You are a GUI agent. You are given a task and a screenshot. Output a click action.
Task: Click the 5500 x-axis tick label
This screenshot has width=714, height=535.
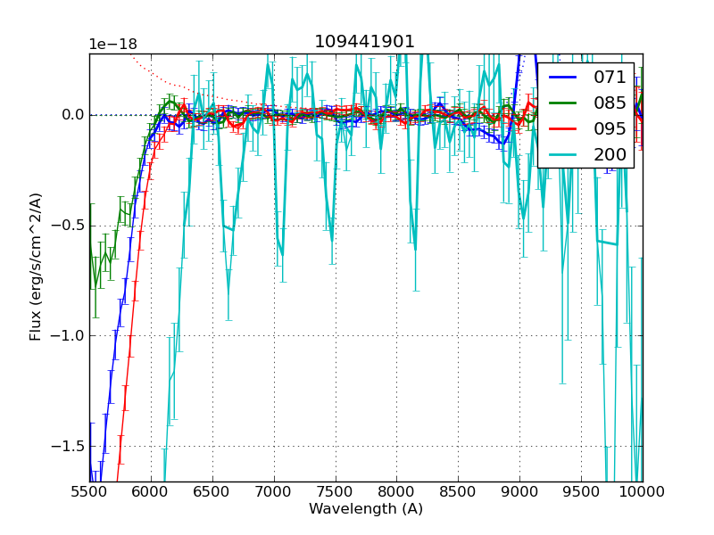coord(89,491)
